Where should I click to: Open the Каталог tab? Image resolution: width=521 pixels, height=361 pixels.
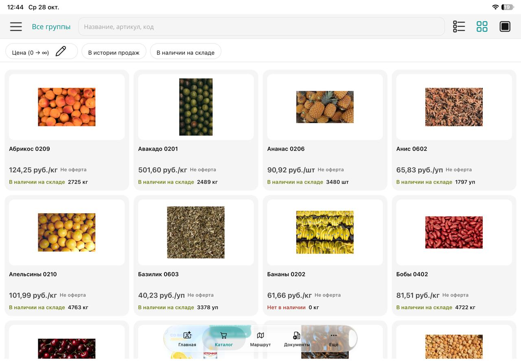[224, 339]
